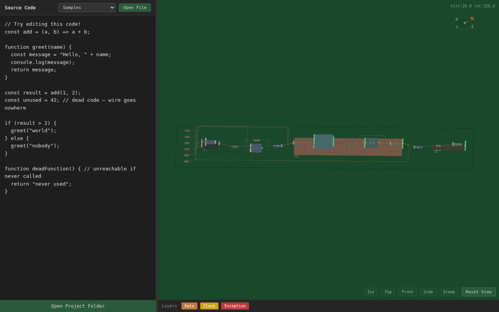This screenshot has height=312, width=499.
Task: Switch to Front view preset
Action: tap(407, 292)
